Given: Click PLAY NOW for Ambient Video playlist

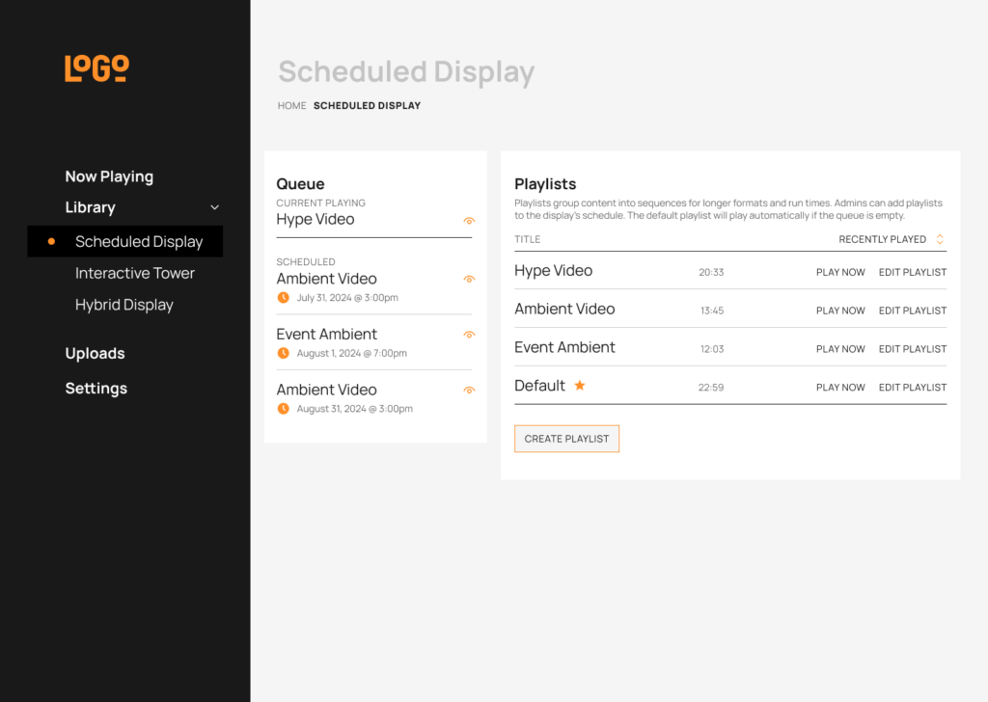Looking at the screenshot, I should 840,310.
